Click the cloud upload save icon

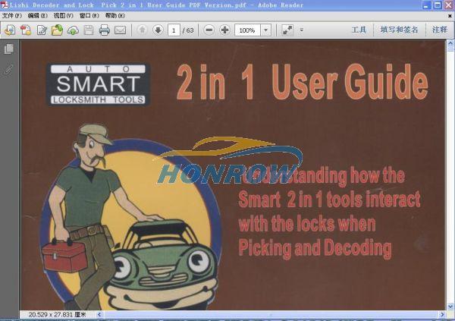point(73,30)
